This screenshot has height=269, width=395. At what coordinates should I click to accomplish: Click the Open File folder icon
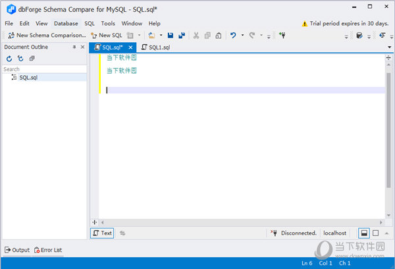[151, 36]
